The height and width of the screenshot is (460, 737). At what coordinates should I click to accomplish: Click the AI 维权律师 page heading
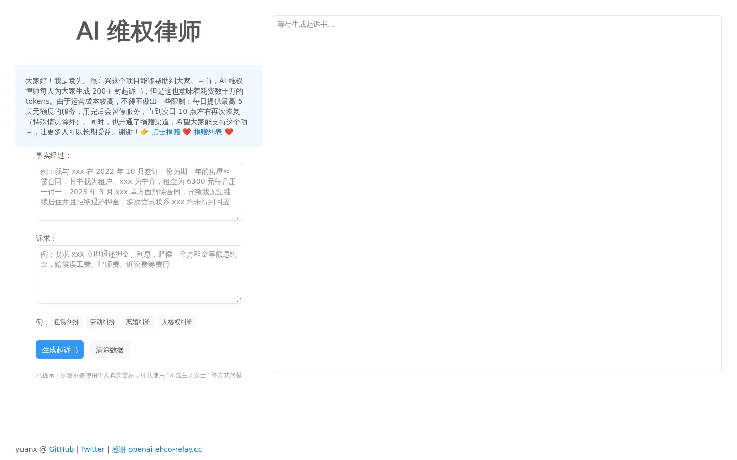[x=139, y=31]
